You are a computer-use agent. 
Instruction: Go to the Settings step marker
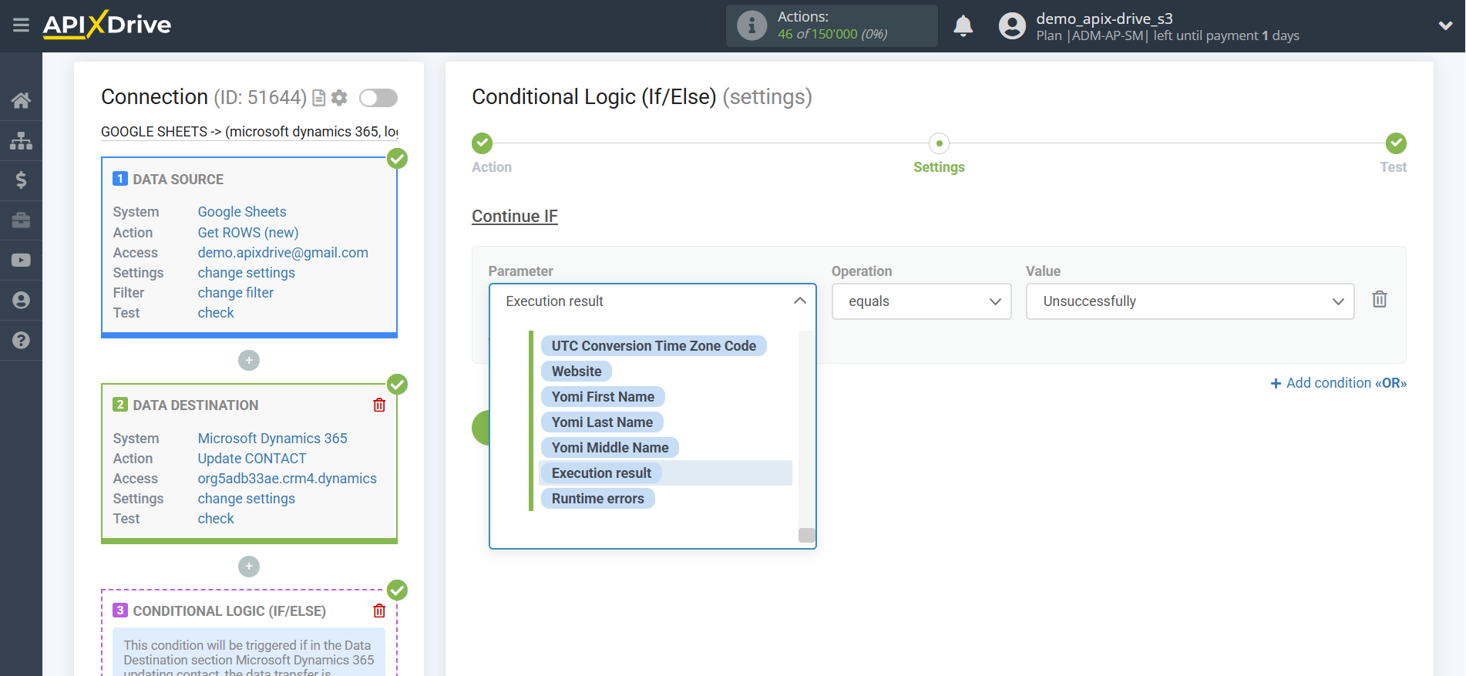click(939, 143)
